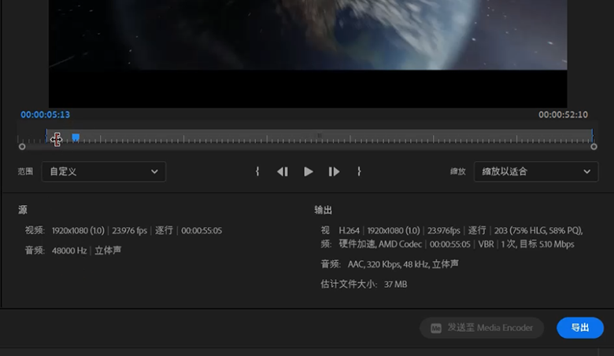Click source audio info 48000 Hz
This screenshot has width=614, height=356.
pyautogui.click(x=69, y=251)
